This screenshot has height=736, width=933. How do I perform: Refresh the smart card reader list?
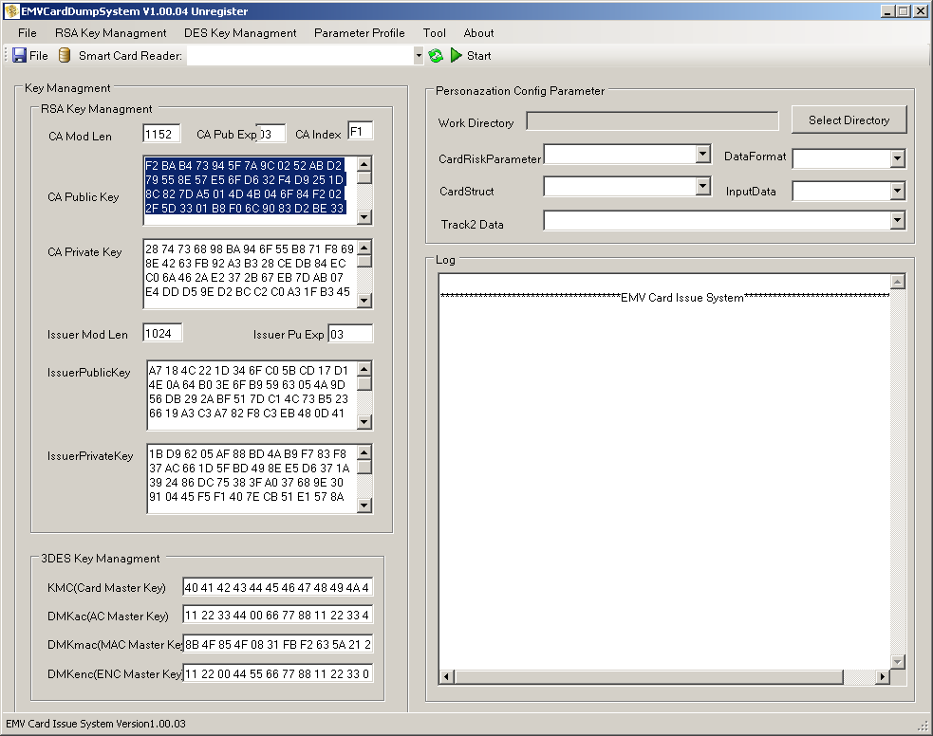(x=436, y=56)
